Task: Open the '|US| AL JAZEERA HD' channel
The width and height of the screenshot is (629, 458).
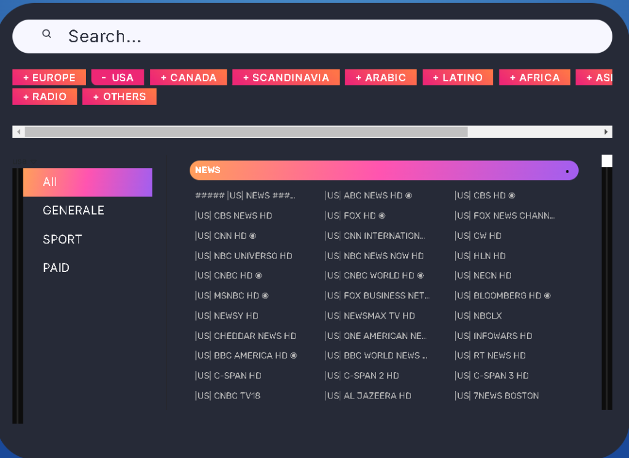Action: coord(369,396)
